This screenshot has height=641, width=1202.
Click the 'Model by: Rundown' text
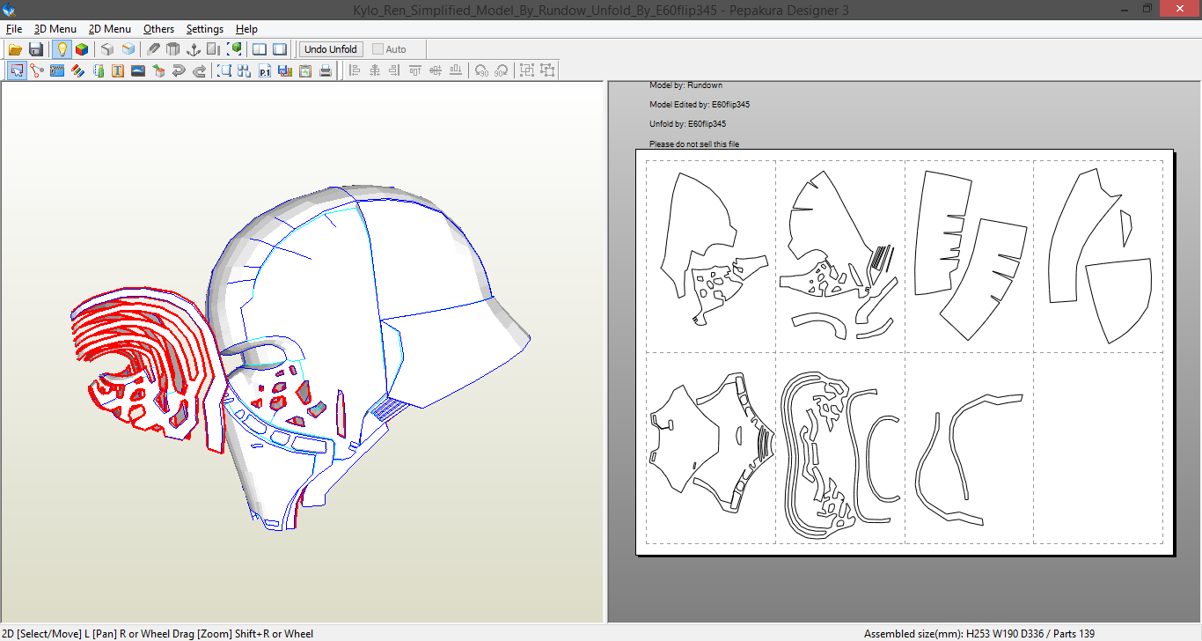click(x=686, y=85)
